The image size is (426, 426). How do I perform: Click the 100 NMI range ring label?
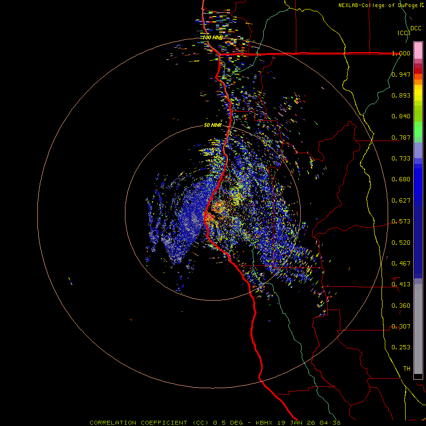[213, 37]
